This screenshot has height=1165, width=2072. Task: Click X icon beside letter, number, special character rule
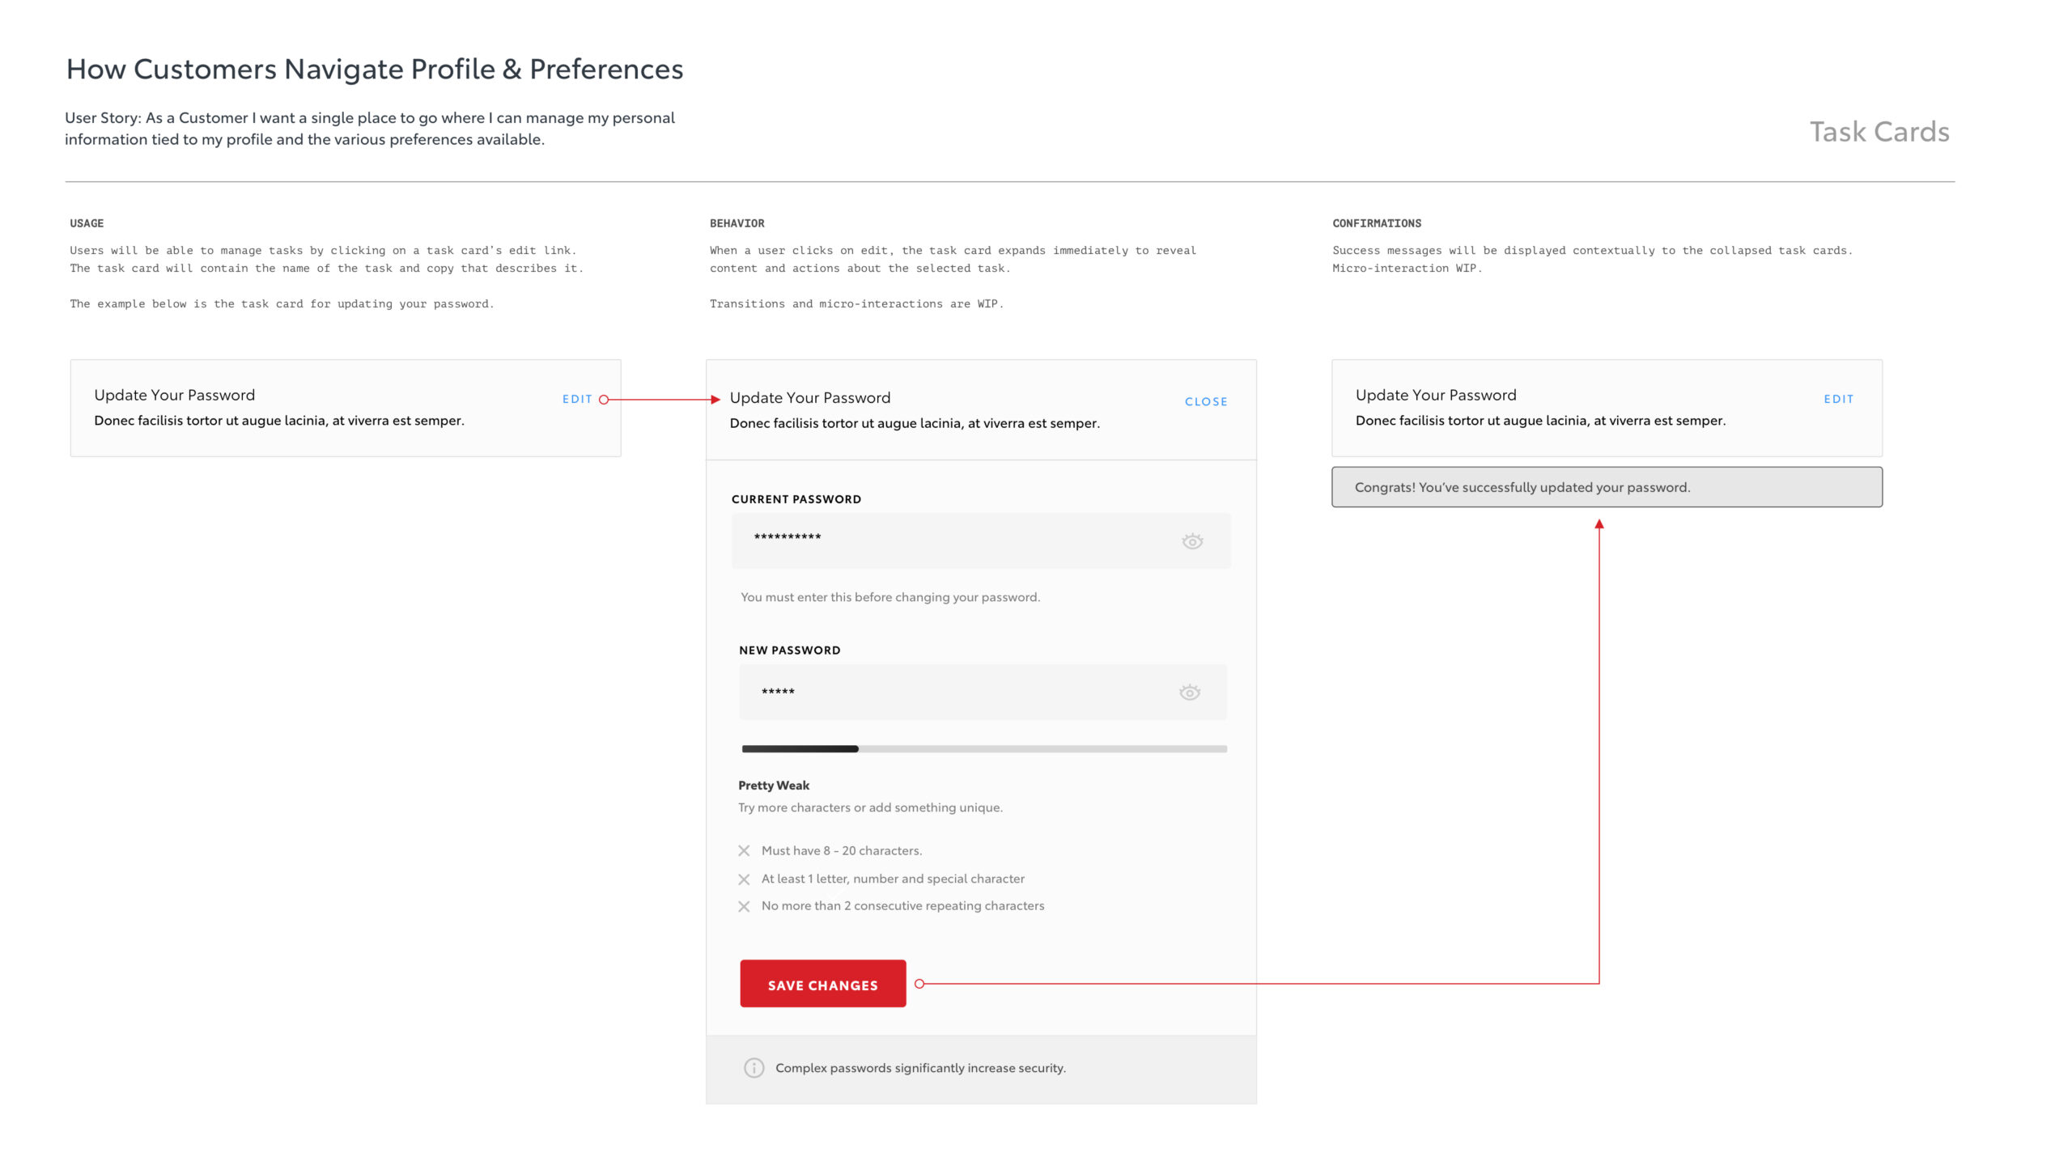(x=744, y=879)
